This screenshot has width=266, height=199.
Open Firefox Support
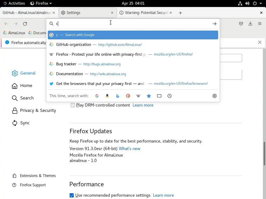point(29,185)
